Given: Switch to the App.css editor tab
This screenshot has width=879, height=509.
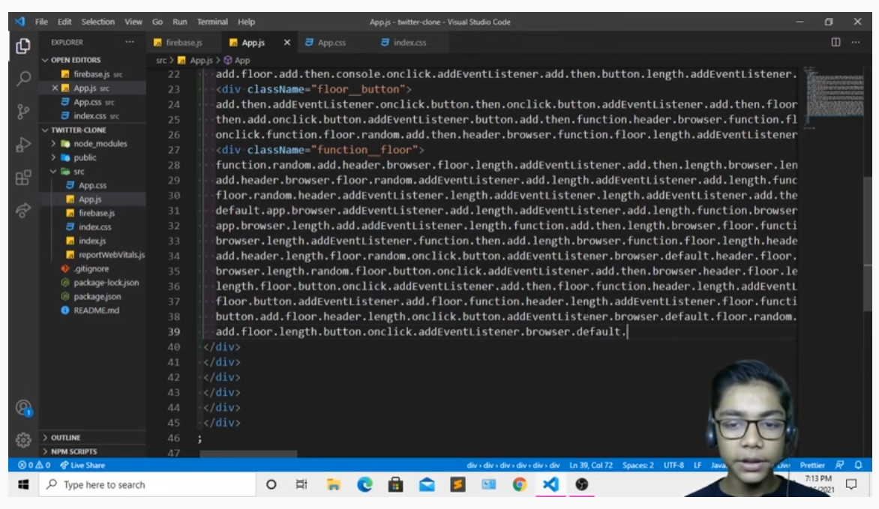Looking at the screenshot, I should [331, 42].
